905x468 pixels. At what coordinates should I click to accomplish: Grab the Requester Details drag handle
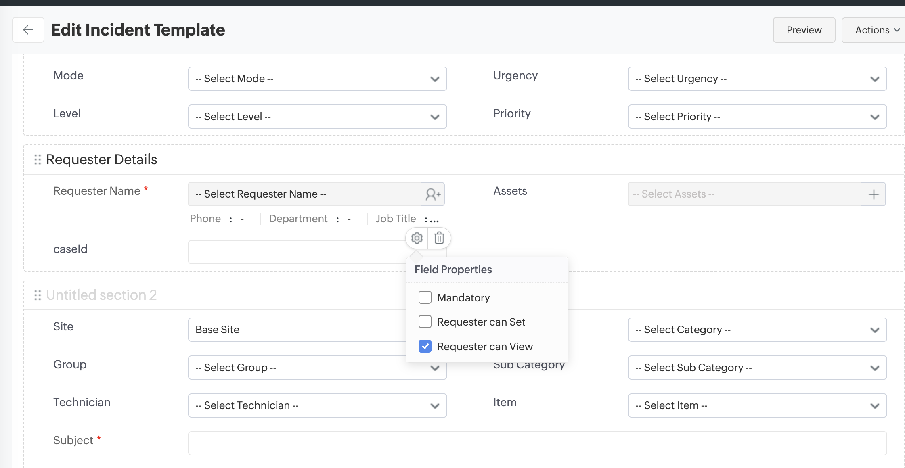(38, 160)
